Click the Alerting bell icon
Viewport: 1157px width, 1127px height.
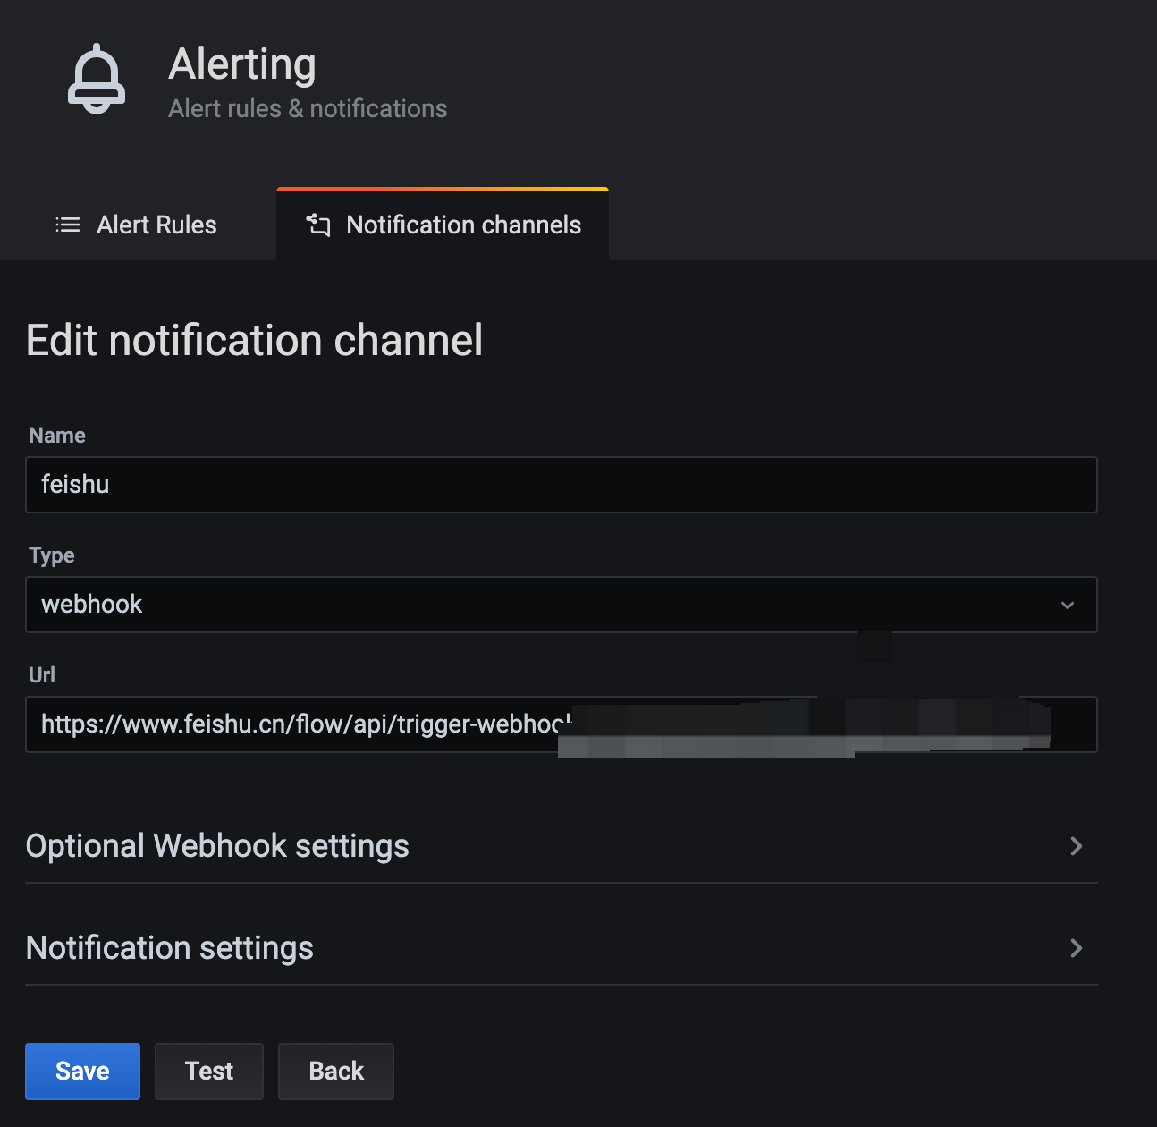pyautogui.click(x=97, y=80)
